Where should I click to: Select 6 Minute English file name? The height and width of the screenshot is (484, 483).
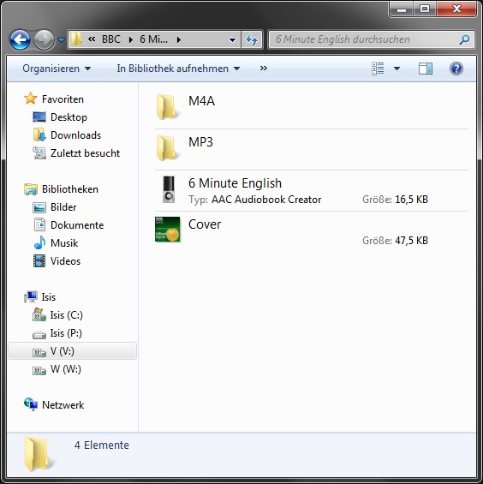pos(235,183)
